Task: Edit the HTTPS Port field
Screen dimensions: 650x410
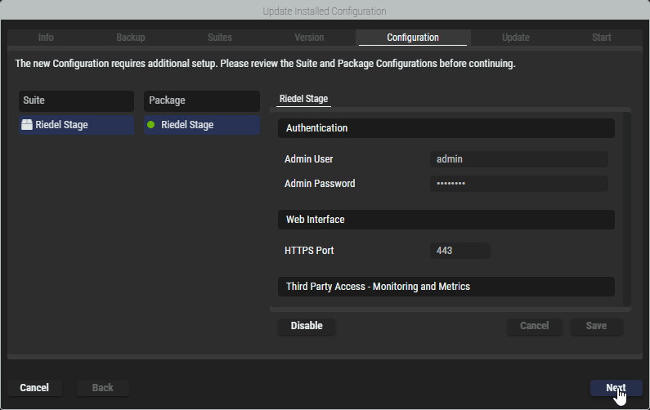Action: click(x=459, y=251)
